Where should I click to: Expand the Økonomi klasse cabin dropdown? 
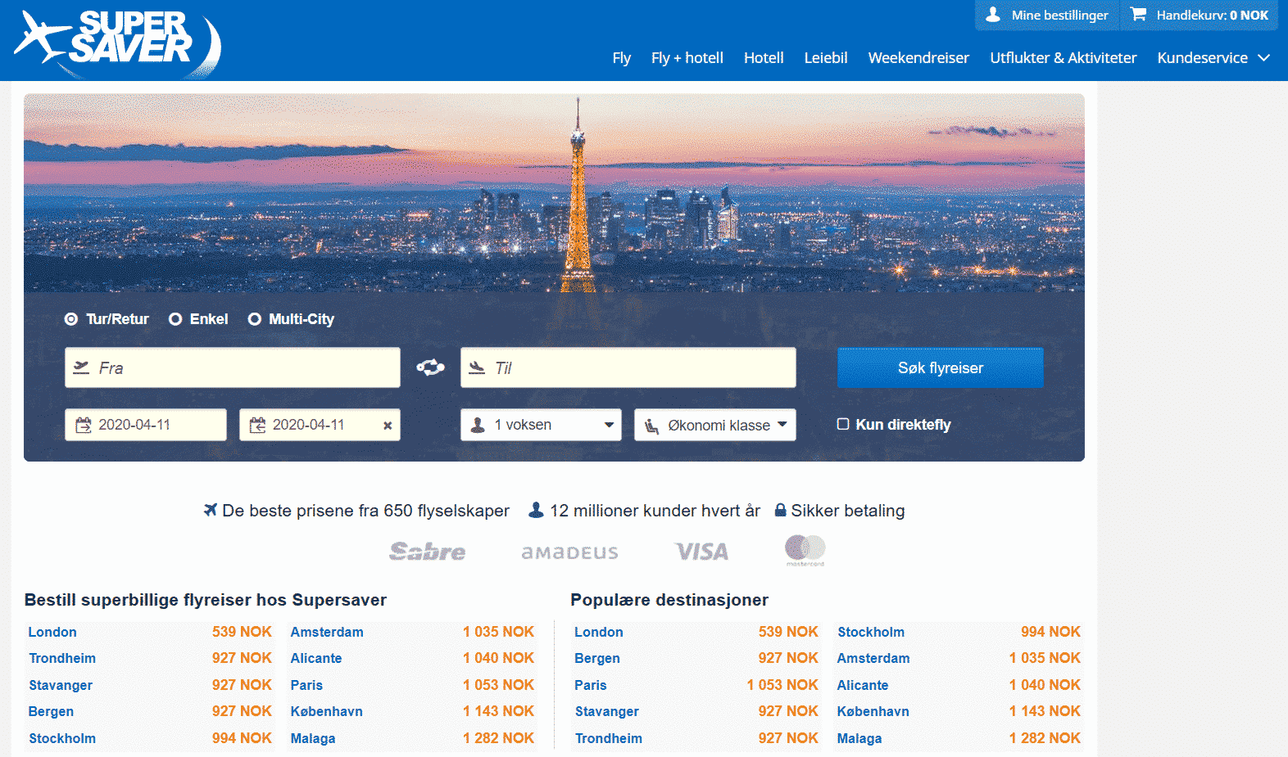pos(714,425)
